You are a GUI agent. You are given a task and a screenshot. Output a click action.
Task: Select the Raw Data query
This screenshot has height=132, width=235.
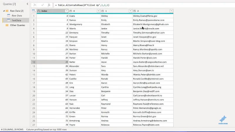(17, 16)
